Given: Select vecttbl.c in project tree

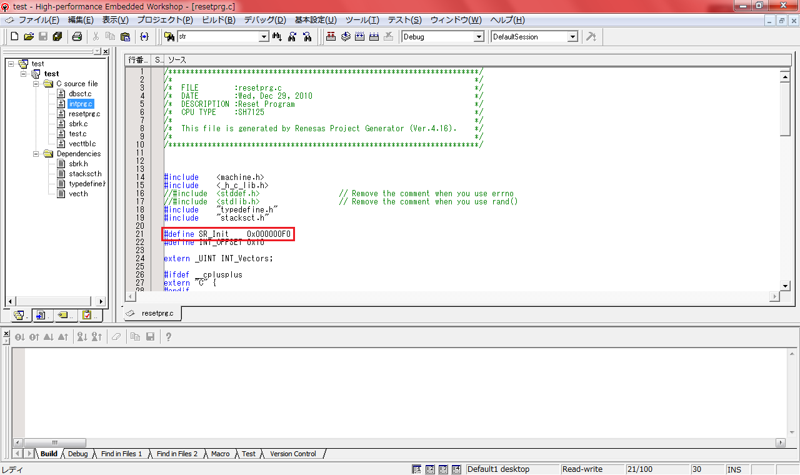Looking at the screenshot, I should pyautogui.click(x=82, y=144).
